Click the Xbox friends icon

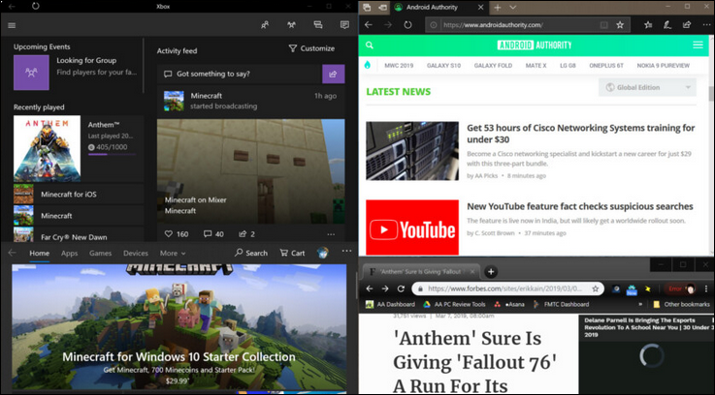[265, 24]
